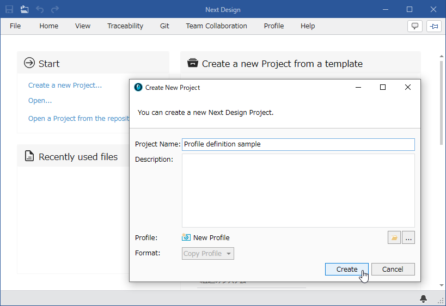Screen dimensions: 446x306
Task: Click the main window vertical scrollbar
Action: click(x=442, y=102)
